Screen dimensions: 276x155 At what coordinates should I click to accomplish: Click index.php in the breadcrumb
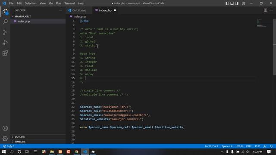click(x=79, y=16)
